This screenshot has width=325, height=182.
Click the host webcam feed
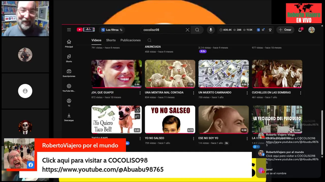tap(25, 18)
